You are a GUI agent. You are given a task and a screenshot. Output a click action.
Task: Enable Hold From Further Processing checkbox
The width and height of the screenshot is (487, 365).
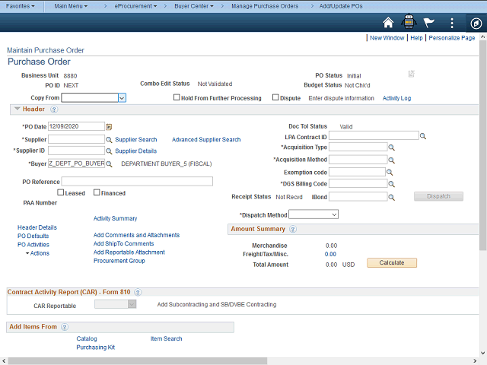(177, 98)
